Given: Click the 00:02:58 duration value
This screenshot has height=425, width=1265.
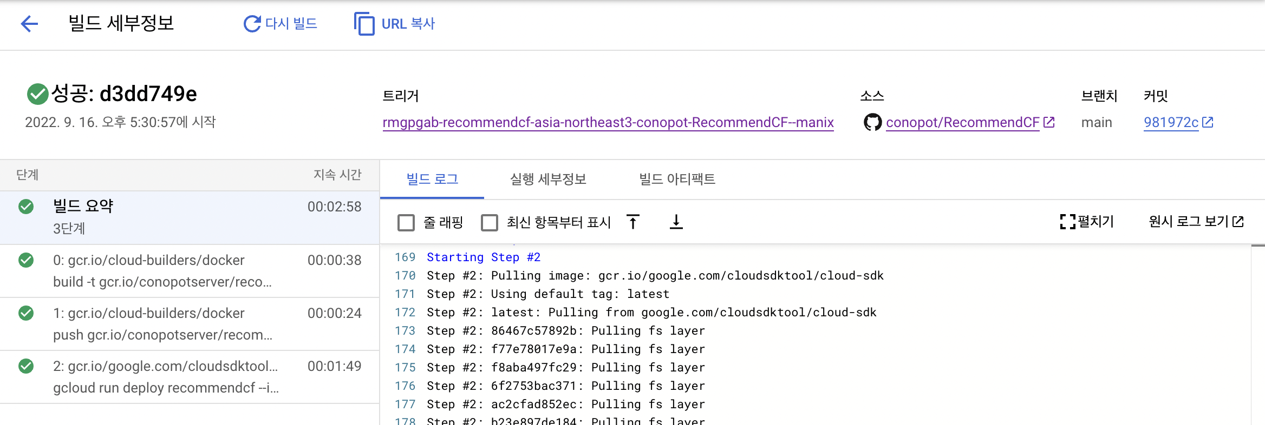Looking at the screenshot, I should (334, 207).
